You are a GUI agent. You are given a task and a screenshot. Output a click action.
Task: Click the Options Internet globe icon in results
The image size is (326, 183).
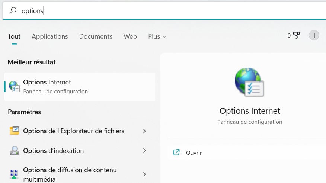pyautogui.click(x=14, y=86)
